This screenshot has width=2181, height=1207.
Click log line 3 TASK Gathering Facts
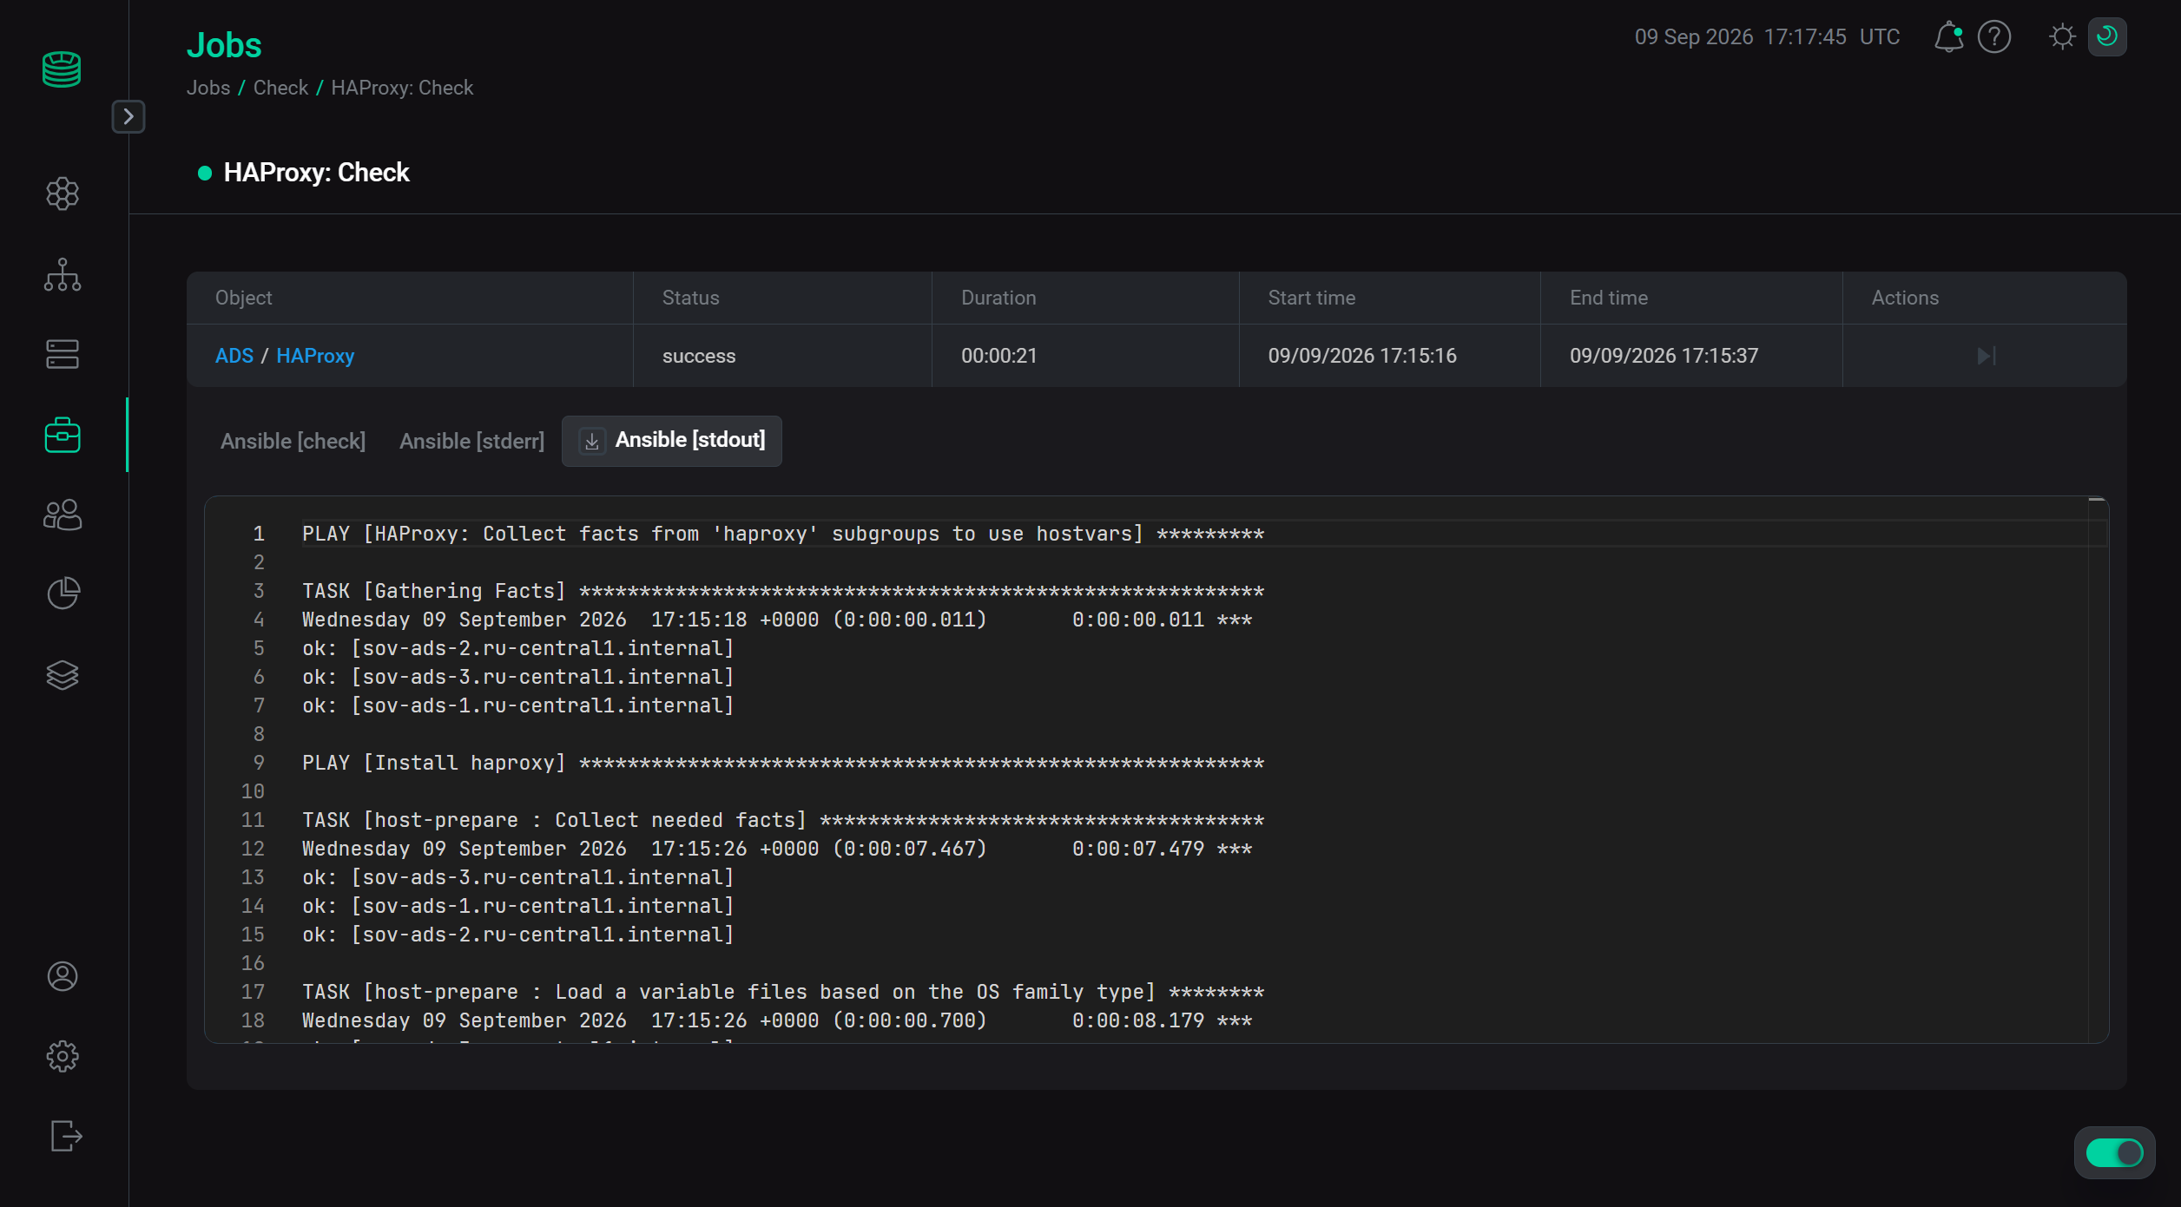click(783, 591)
